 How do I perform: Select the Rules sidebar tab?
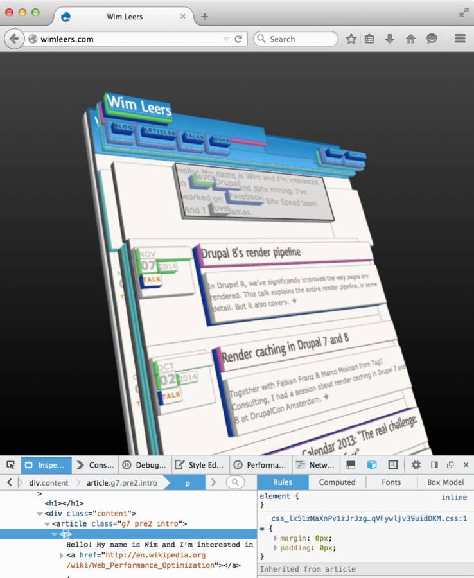pos(283,482)
